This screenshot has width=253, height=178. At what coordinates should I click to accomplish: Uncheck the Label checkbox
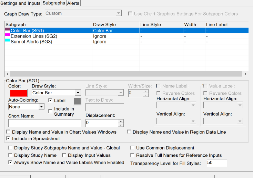(x=50, y=101)
